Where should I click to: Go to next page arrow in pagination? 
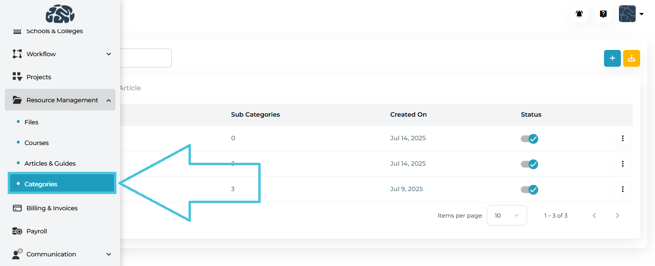click(617, 216)
